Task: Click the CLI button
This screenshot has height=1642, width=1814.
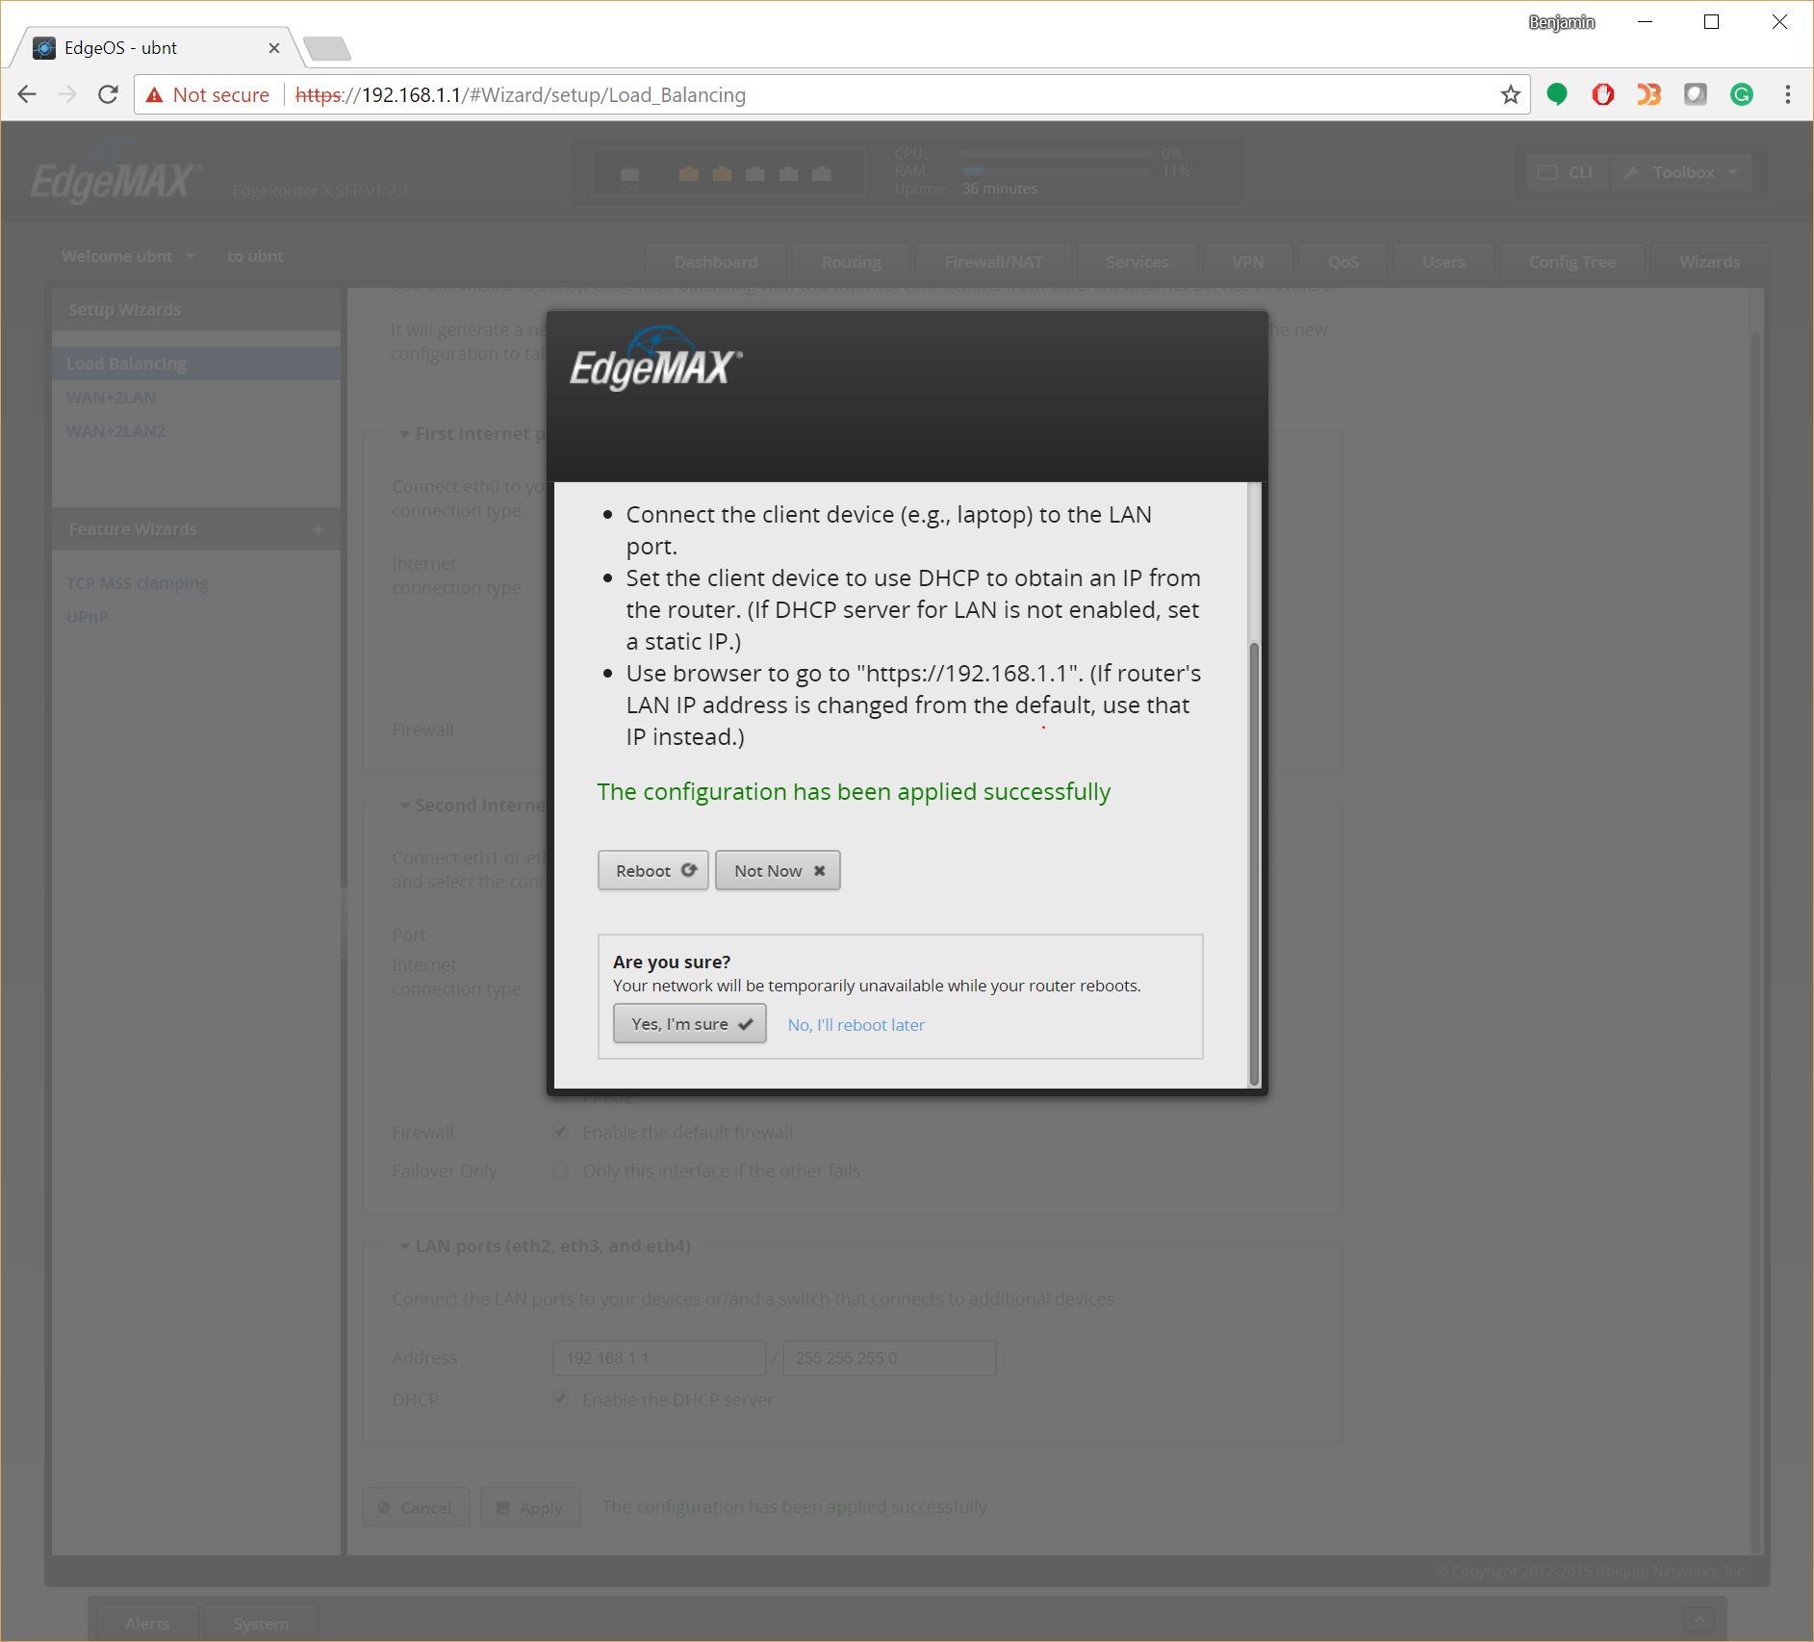Action: (1567, 172)
